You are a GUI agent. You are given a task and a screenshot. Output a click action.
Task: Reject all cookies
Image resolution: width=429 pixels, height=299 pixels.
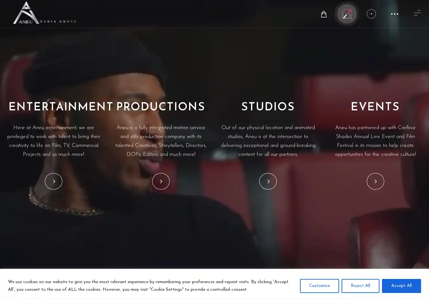click(360, 286)
